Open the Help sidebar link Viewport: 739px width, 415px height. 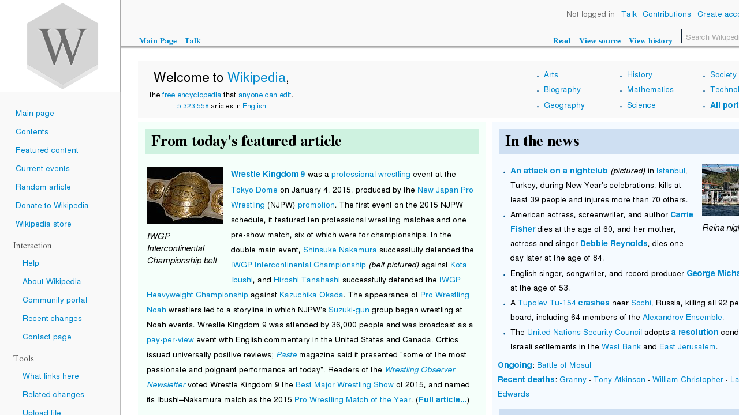[31, 263]
